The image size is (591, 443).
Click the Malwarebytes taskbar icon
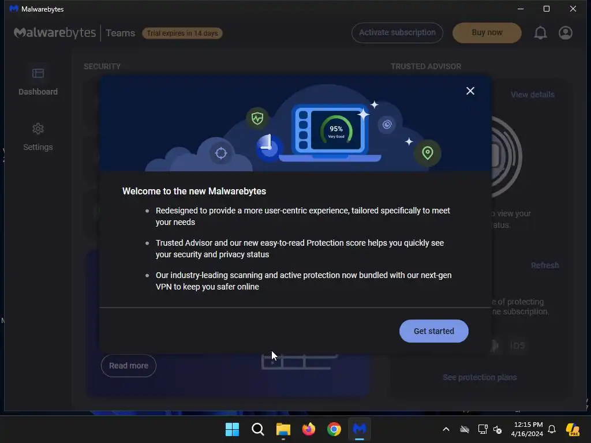coord(360,429)
